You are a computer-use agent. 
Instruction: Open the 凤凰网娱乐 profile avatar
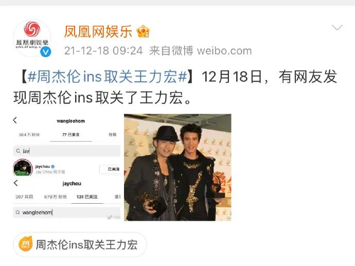32,38
